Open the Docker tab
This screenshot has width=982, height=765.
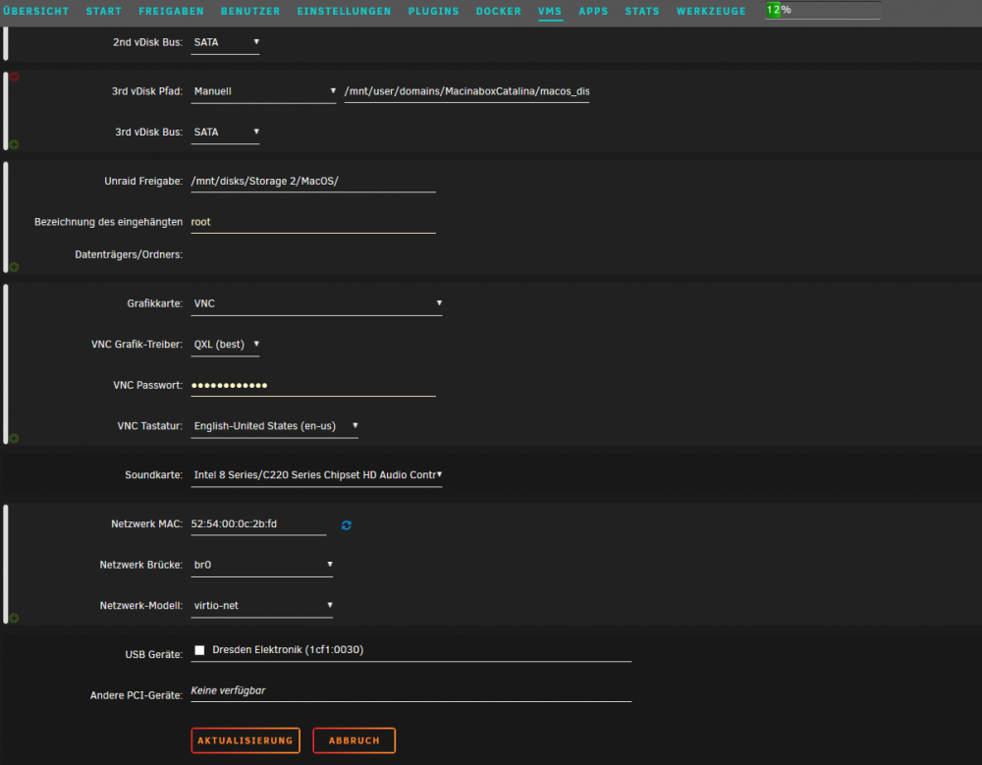point(499,11)
